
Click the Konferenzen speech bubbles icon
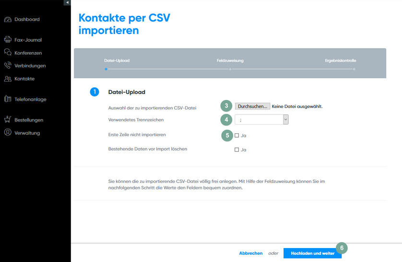point(8,52)
